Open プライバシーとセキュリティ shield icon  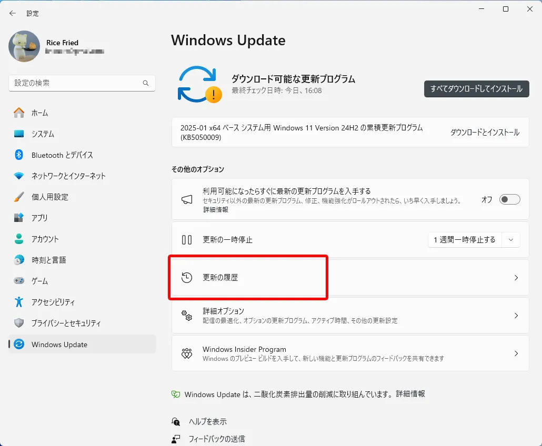[x=19, y=323]
